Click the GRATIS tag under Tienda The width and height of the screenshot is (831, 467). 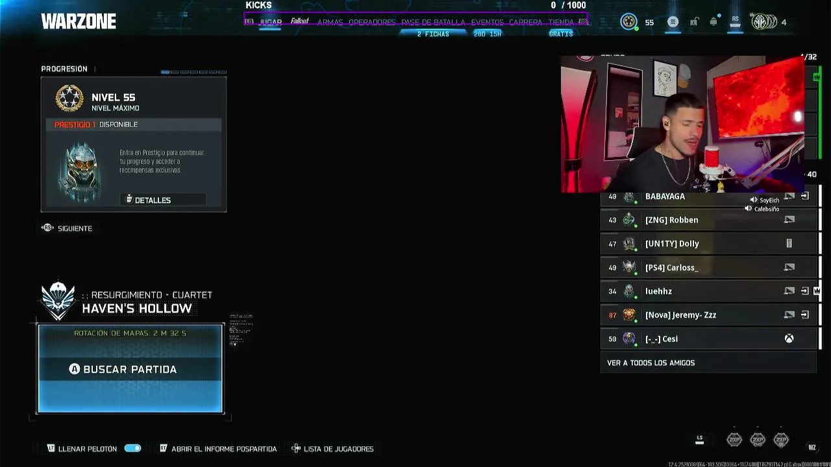561,34
